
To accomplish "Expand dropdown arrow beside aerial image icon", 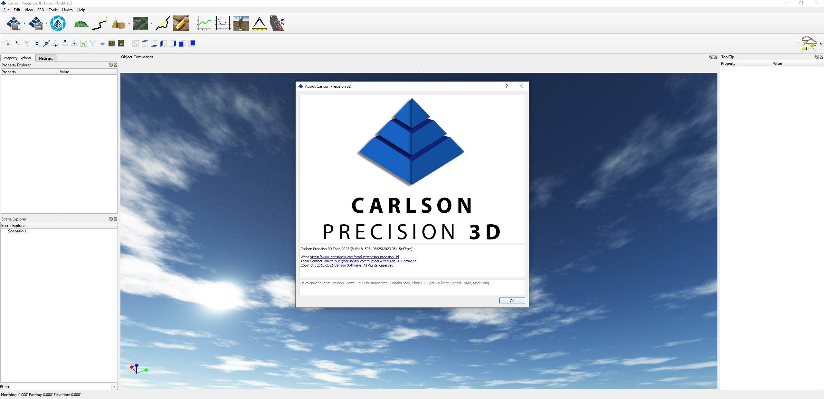I will 151,24.
